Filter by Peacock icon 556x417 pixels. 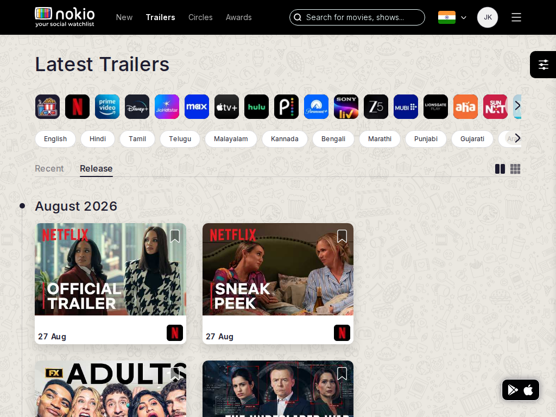click(286, 107)
